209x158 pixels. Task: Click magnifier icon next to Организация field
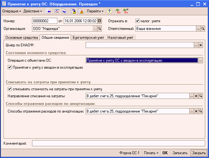pyautogui.click(x=99, y=29)
